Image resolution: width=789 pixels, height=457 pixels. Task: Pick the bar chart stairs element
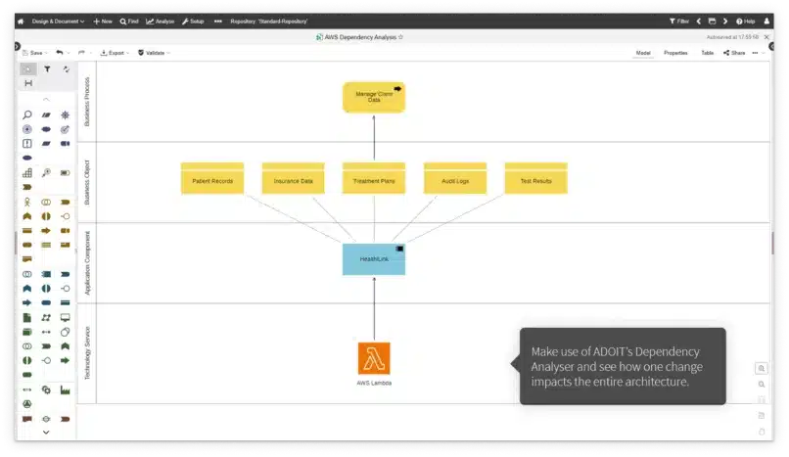[27, 173]
